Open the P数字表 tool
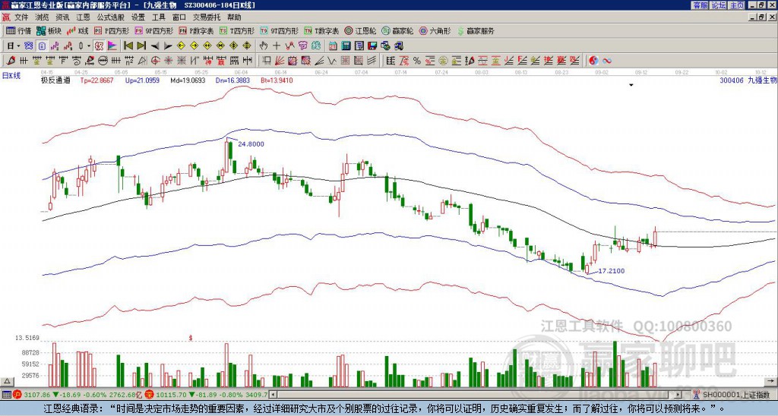The width and height of the screenshot is (778, 416). [x=196, y=30]
